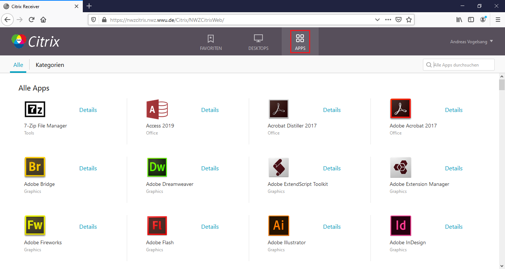Launch Adobe InDesign from its icon
Screen dimensions: 505x269
(x=400, y=226)
